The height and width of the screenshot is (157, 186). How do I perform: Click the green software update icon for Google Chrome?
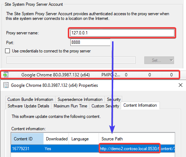tap(6, 75)
